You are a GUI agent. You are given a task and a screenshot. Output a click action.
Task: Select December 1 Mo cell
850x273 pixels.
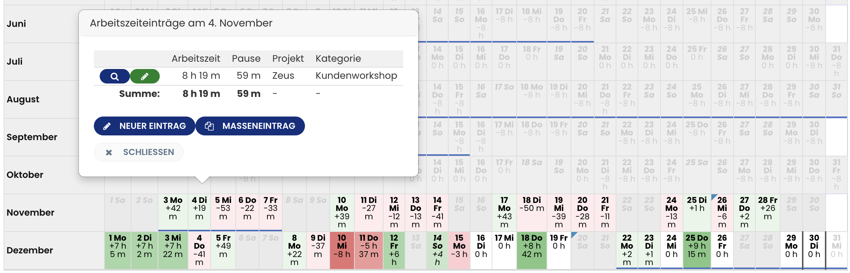[118, 250]
